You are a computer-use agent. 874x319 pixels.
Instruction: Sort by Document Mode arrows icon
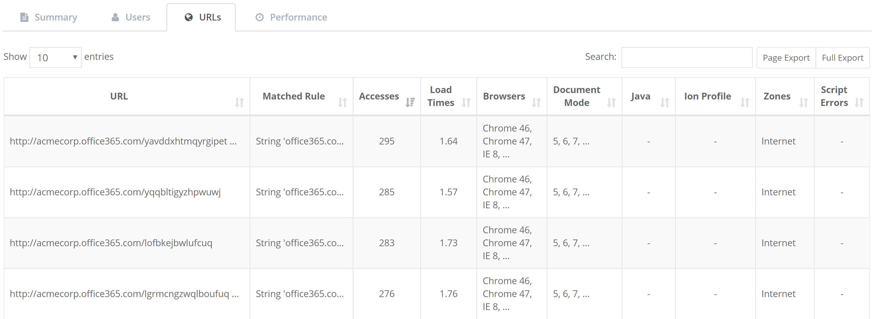tap(611, 102)
